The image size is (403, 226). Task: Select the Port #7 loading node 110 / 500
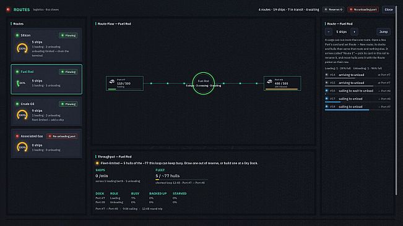pyautogui.click(x=124, y=83)
